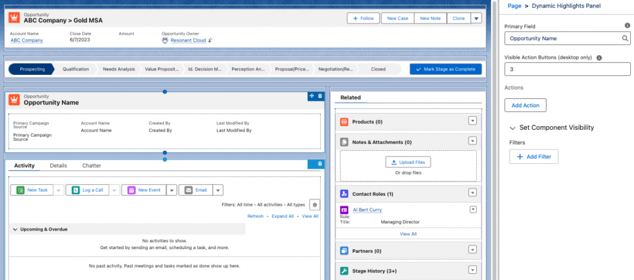Click the Add Action button
The width and height of the screenshot is (634, 280).
click(x=525, y=106)
